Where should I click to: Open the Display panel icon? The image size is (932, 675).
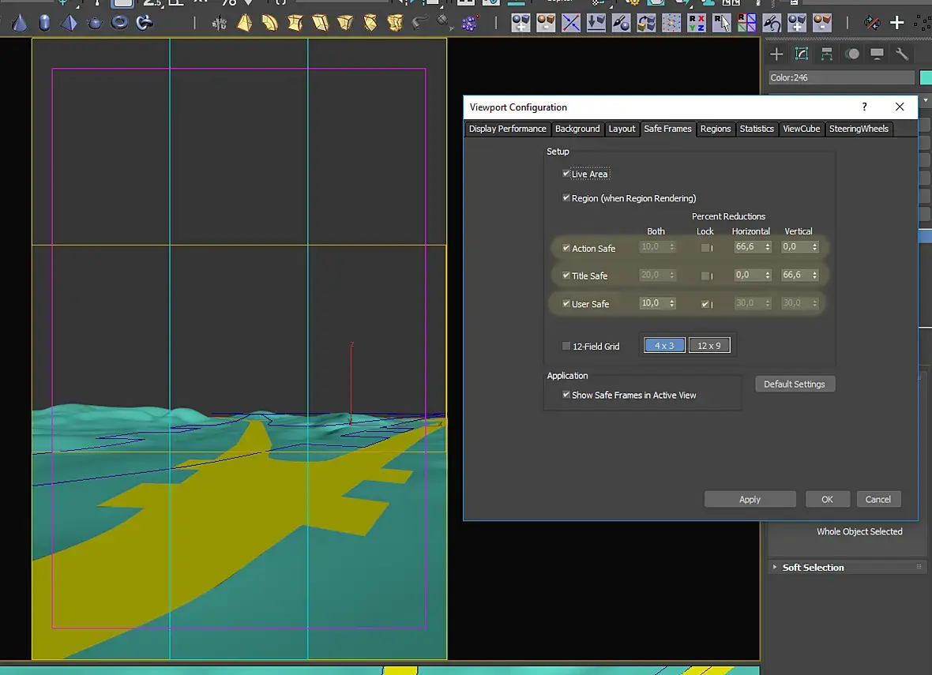[877, 54]
